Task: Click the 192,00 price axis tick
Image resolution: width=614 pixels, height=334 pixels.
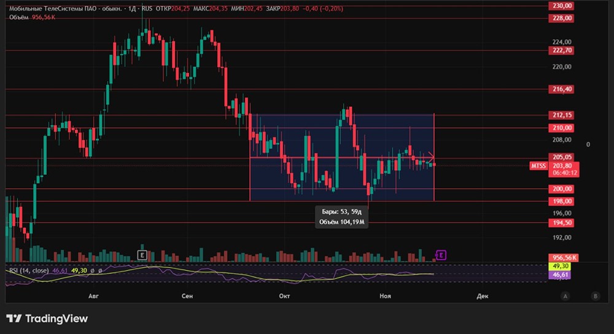Action: [x=562, y=237]
